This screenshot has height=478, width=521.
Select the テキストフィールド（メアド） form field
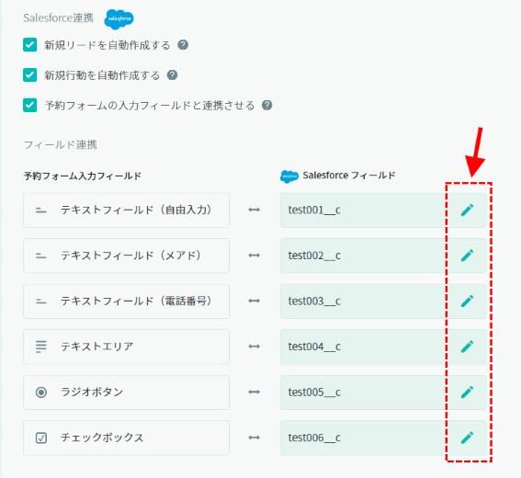(126, 256)
